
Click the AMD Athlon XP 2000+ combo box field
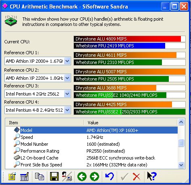click(38, 61)
